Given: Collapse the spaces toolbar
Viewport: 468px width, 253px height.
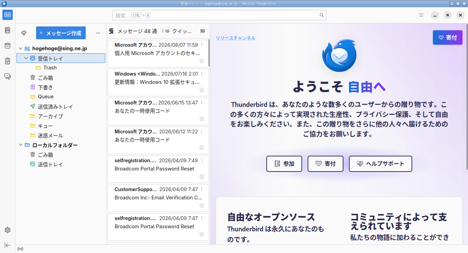Looking at the screenshot, I should [8, 245].
